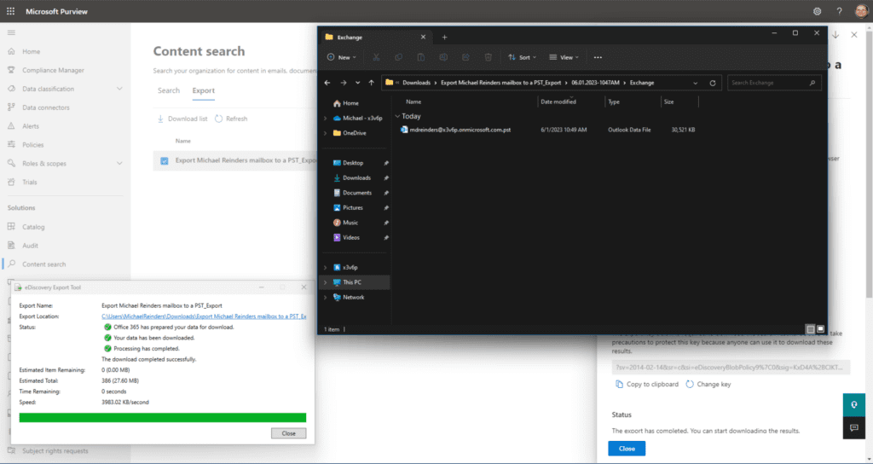Viewport: 873px width, 464px height.
Task: Click the green download progress bar
Action: pyautogui.click(x=163, y=418)
